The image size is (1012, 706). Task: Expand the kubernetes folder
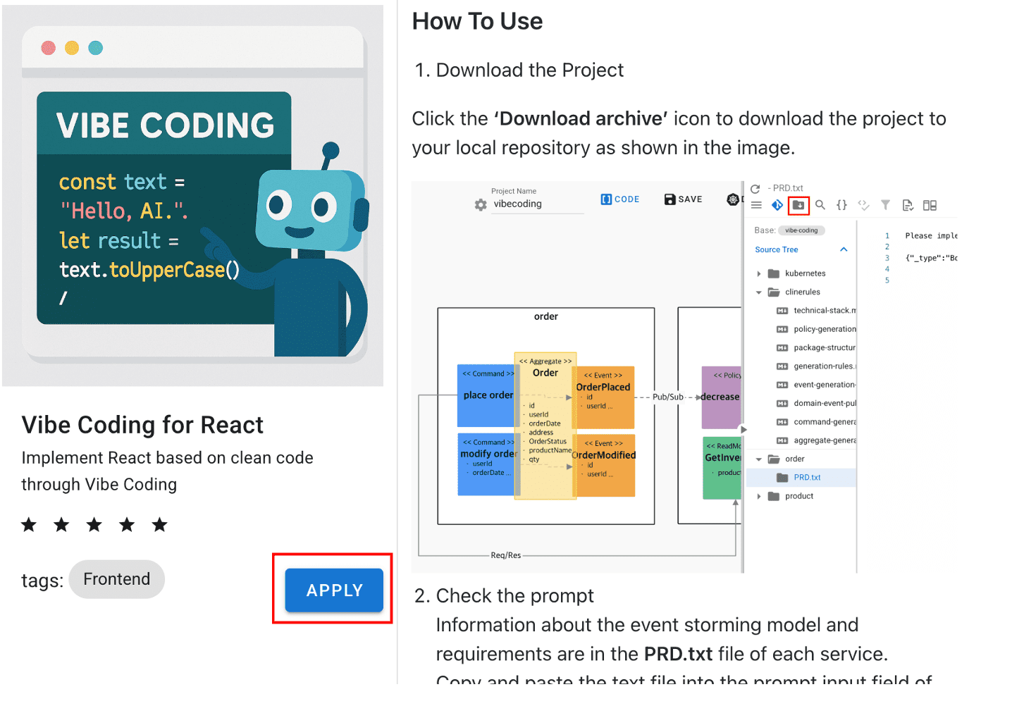click(x=759, y=273)
